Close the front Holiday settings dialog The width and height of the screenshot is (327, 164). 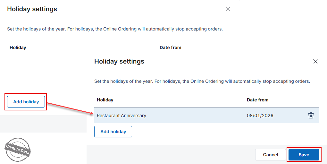tap(315, 61)
